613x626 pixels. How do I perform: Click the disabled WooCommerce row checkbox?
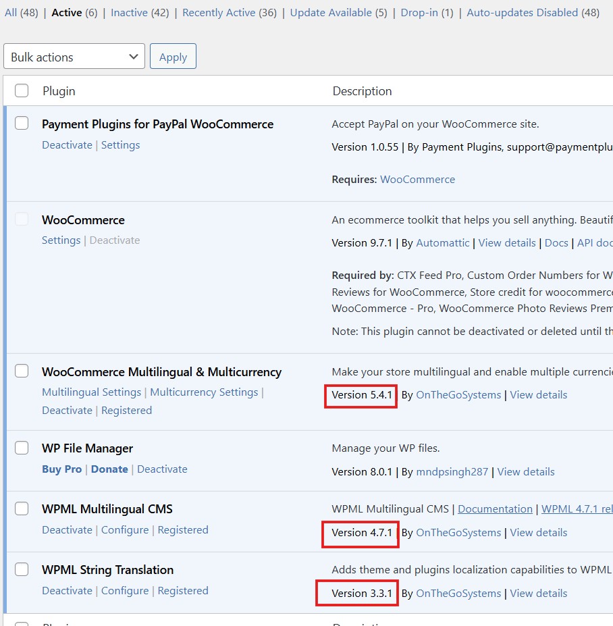click(x=22, y=219)
